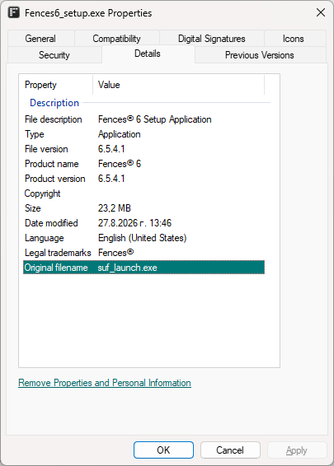The image size is (334, 466).
Task: Open the Security tab
Action: coord(54,54)
